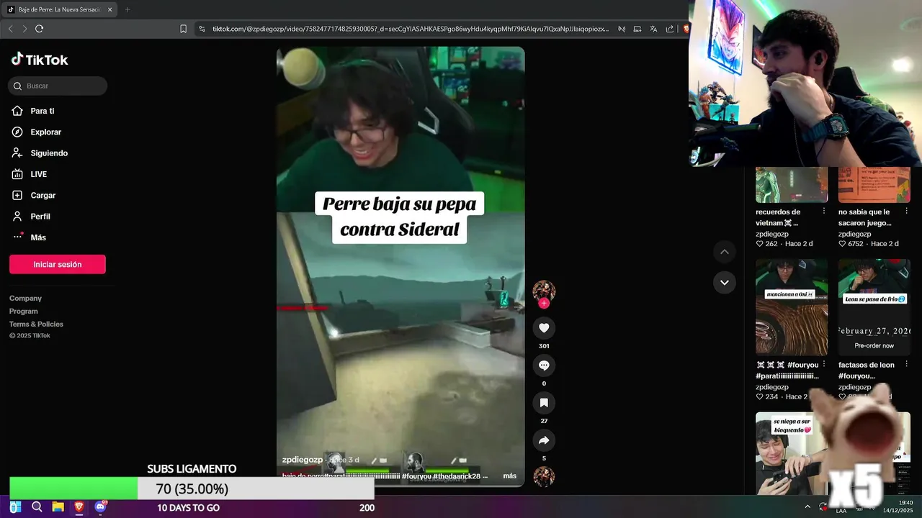
Task: Go forward in the browser
Action: (x=24, y=29)
